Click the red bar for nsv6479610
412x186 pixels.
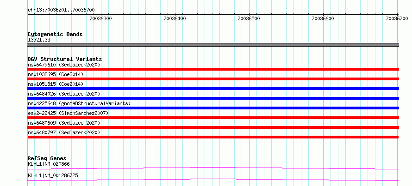[x=213, y=69]
